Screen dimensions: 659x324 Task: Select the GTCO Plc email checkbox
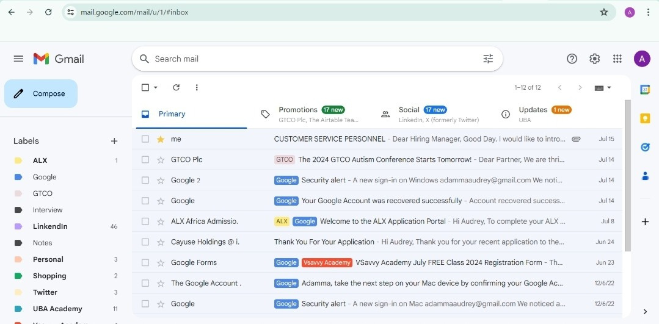point(145,159)
